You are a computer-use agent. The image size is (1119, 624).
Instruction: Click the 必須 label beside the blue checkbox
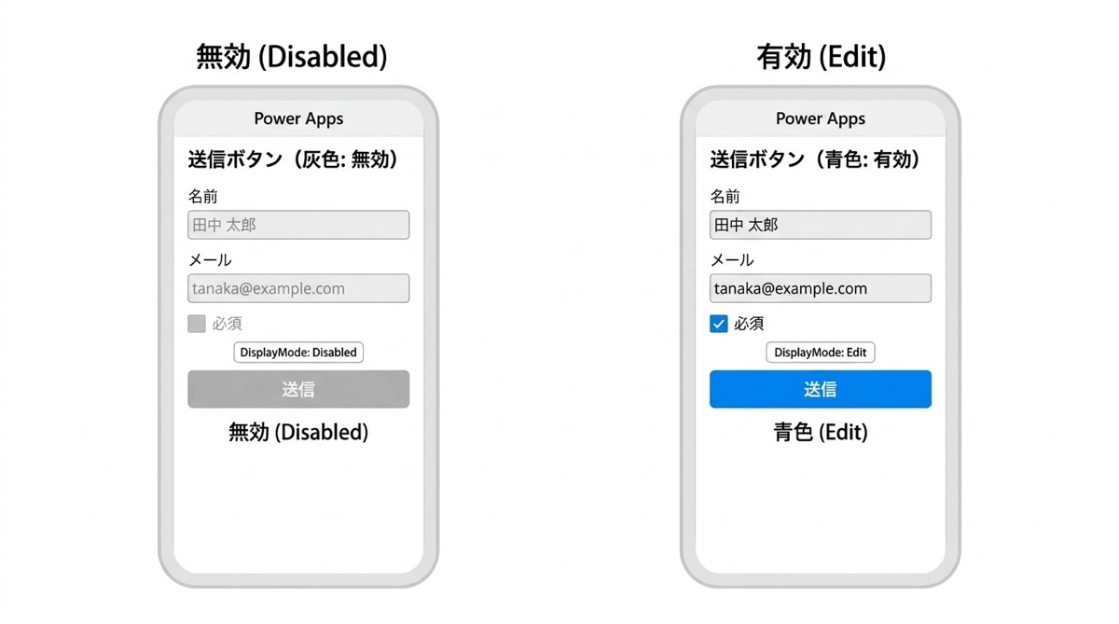[x=749, y=324]
